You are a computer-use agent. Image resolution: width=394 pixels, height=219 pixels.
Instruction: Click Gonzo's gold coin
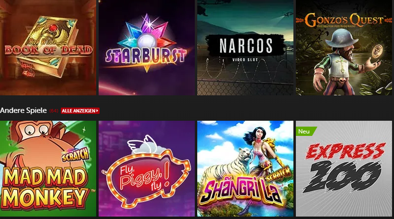[376, 51]
